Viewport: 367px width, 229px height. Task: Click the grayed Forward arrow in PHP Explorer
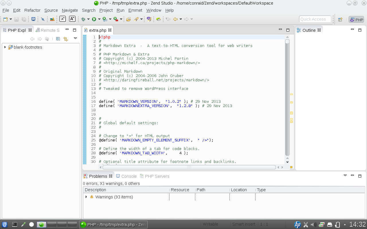pyautogui.click(x=40, y=39)
